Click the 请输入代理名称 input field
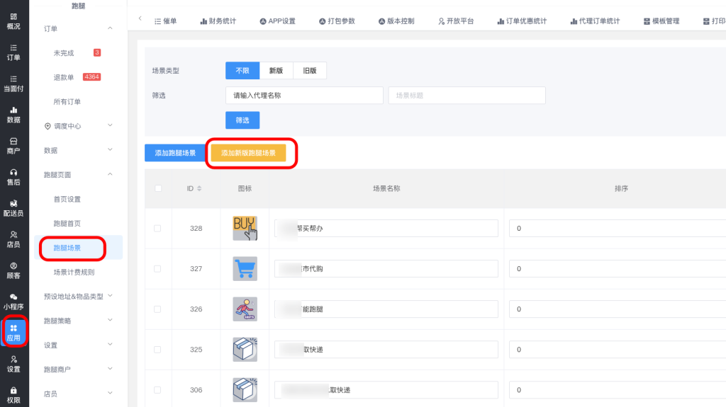 pos(304,96)
